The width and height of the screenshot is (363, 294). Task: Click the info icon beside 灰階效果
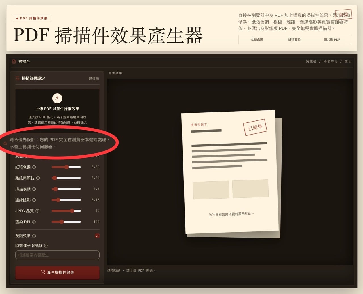pos(34,236)
